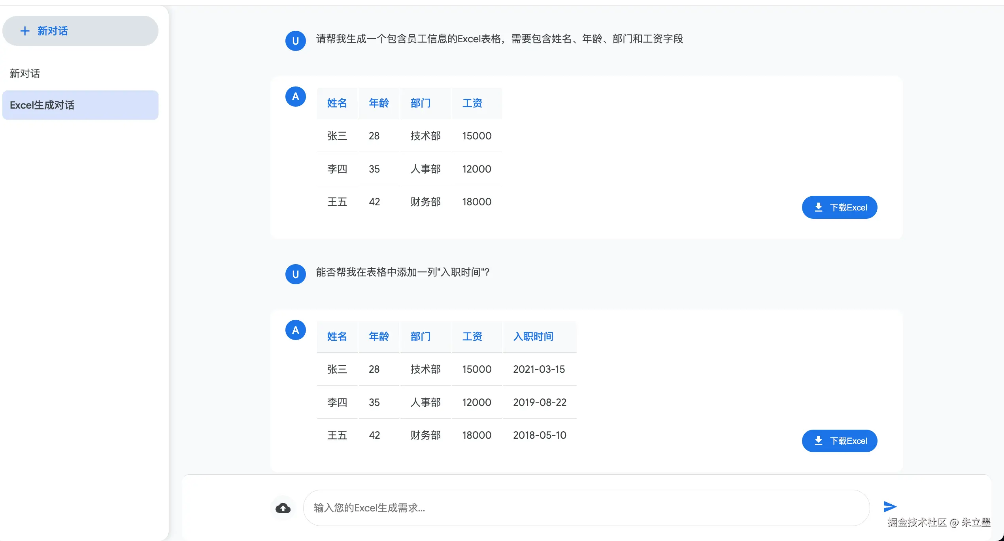Viewport: 1004px width, 541px height.
Task: Click the 工资 header in second table
Action: (472, 336)
